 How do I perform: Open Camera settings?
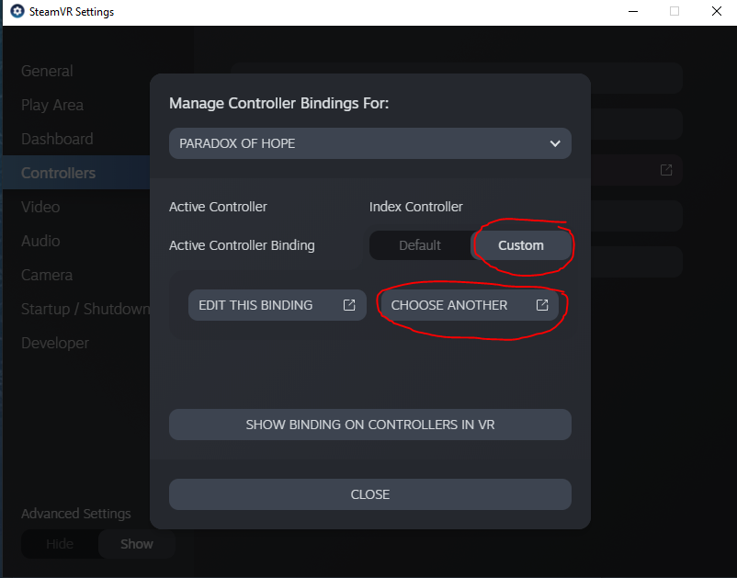pos(47,275)
